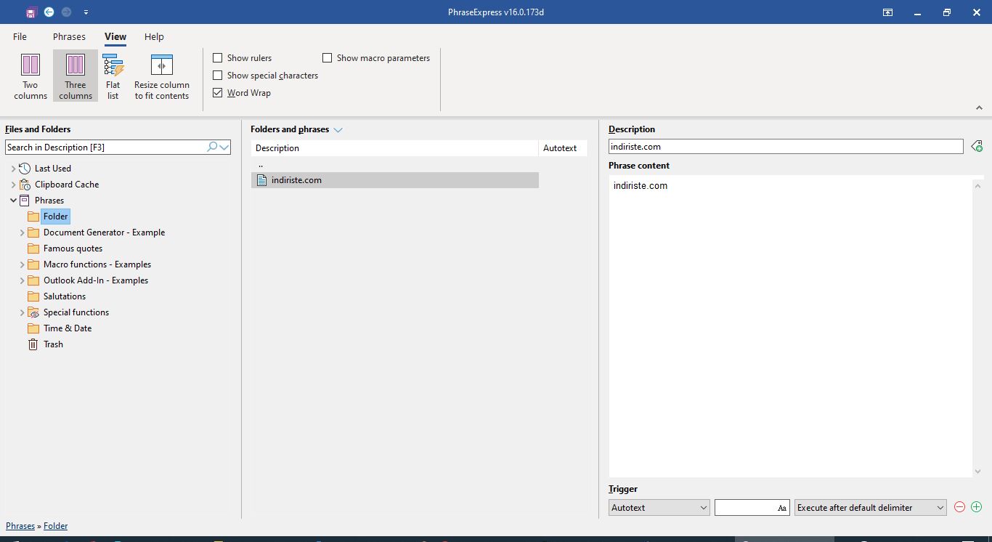Switch to Two columns layout

[31, 76]
